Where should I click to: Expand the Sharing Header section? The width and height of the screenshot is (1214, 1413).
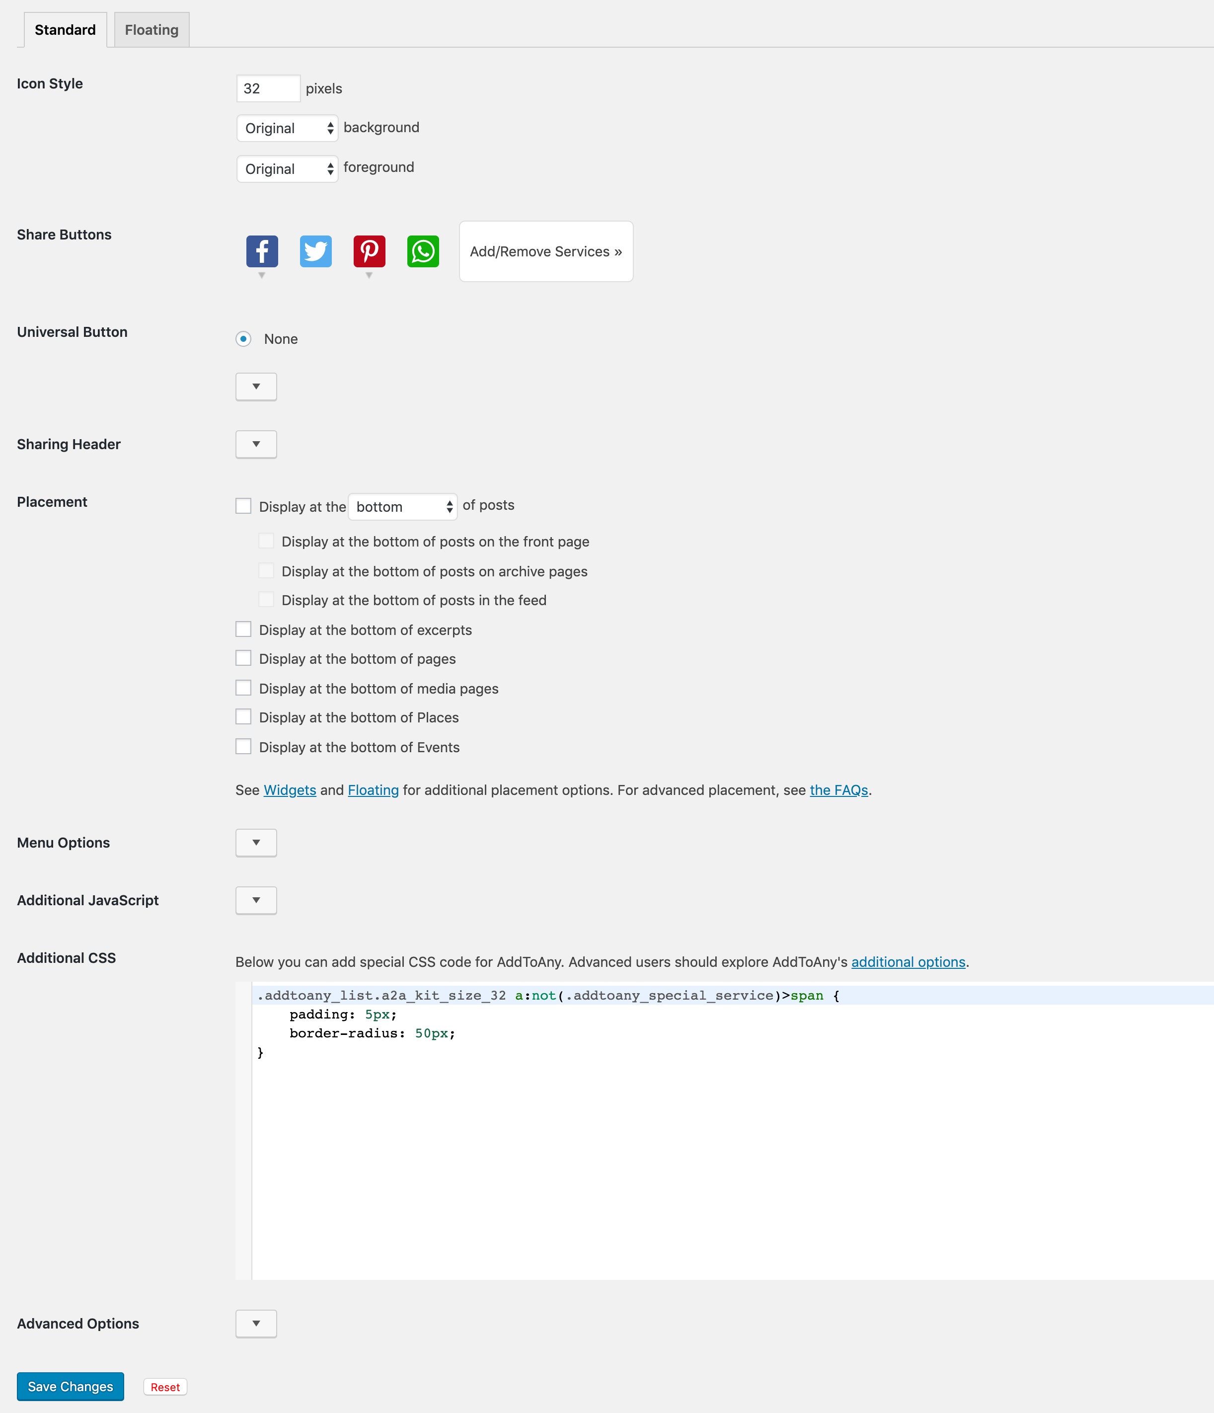pyautogui.click(x=256, y=445)
